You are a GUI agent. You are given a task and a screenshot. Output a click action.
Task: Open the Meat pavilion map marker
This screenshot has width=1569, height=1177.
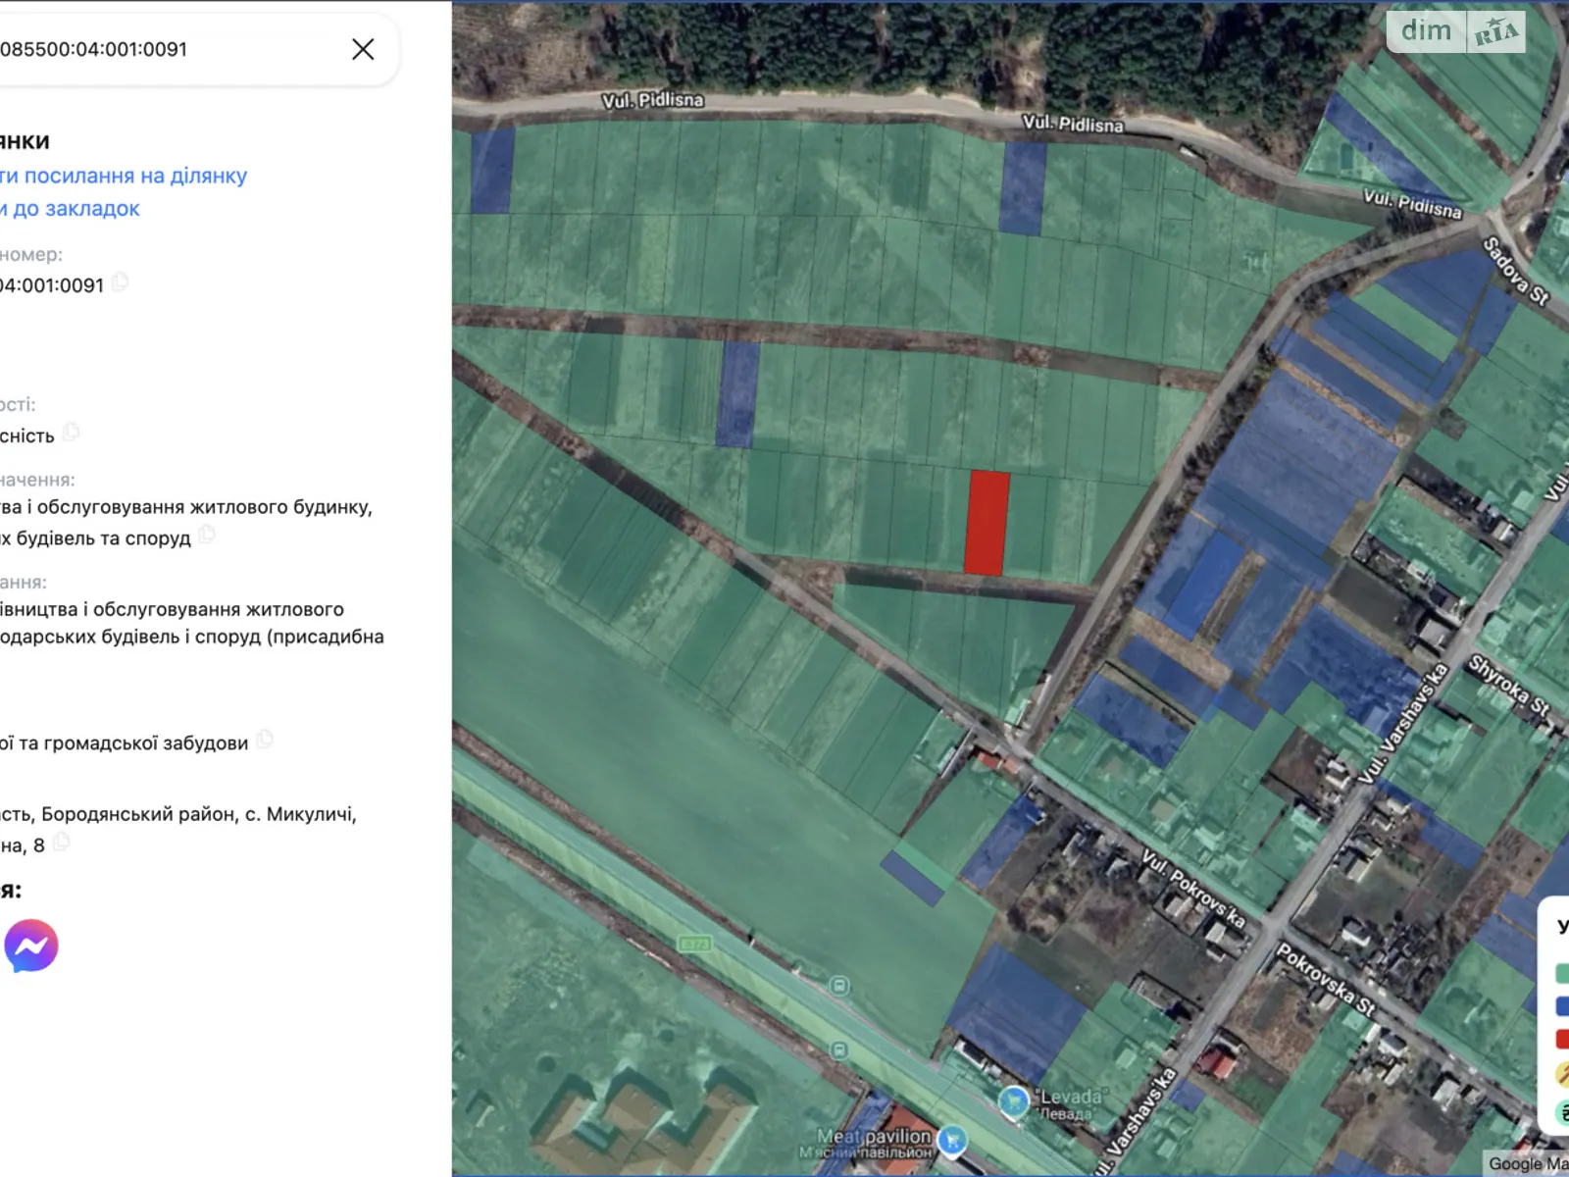click(x=951, y=1141)
